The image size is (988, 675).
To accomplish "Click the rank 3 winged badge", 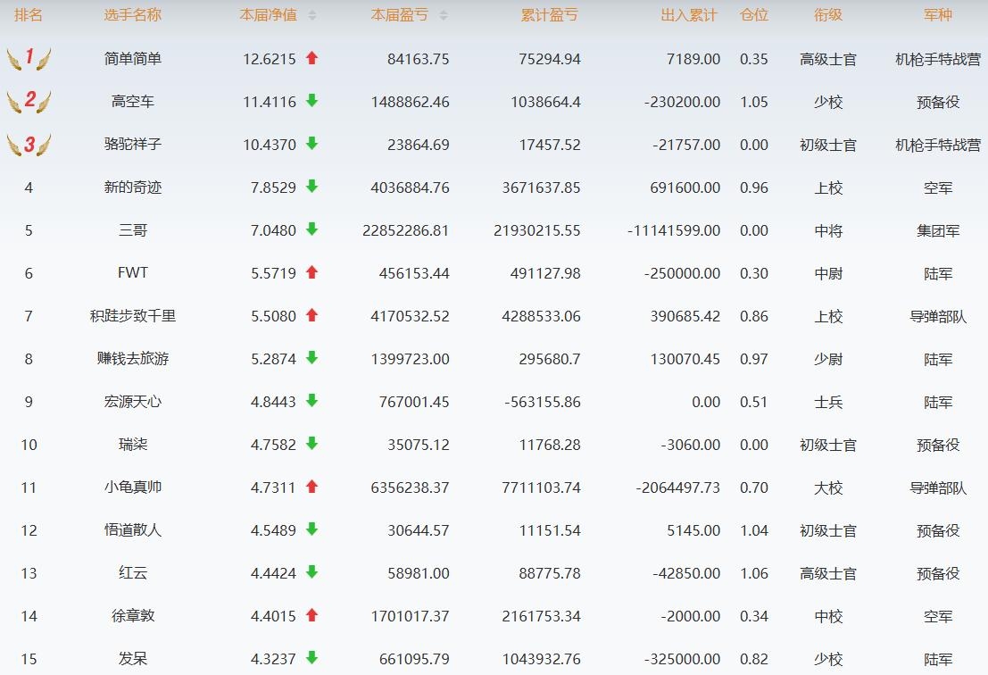I will (29, 144).
